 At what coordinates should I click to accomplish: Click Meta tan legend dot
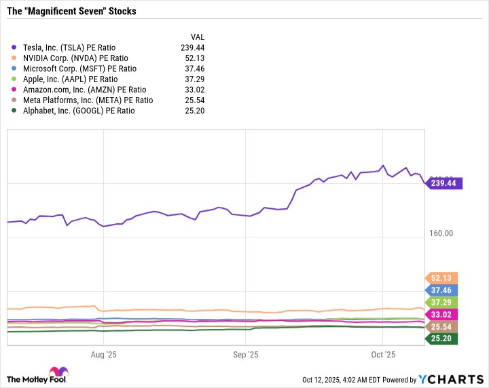point(15,100)
